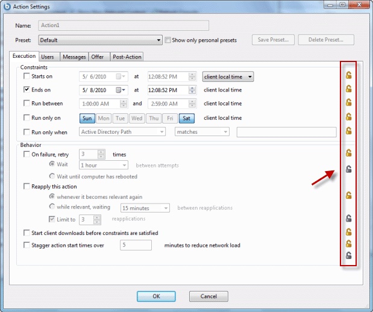Select the Wait radio button

pos(52,164)
